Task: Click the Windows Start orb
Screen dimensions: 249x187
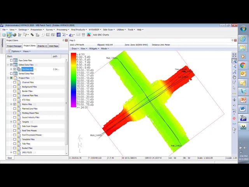Action: (243, 29)
